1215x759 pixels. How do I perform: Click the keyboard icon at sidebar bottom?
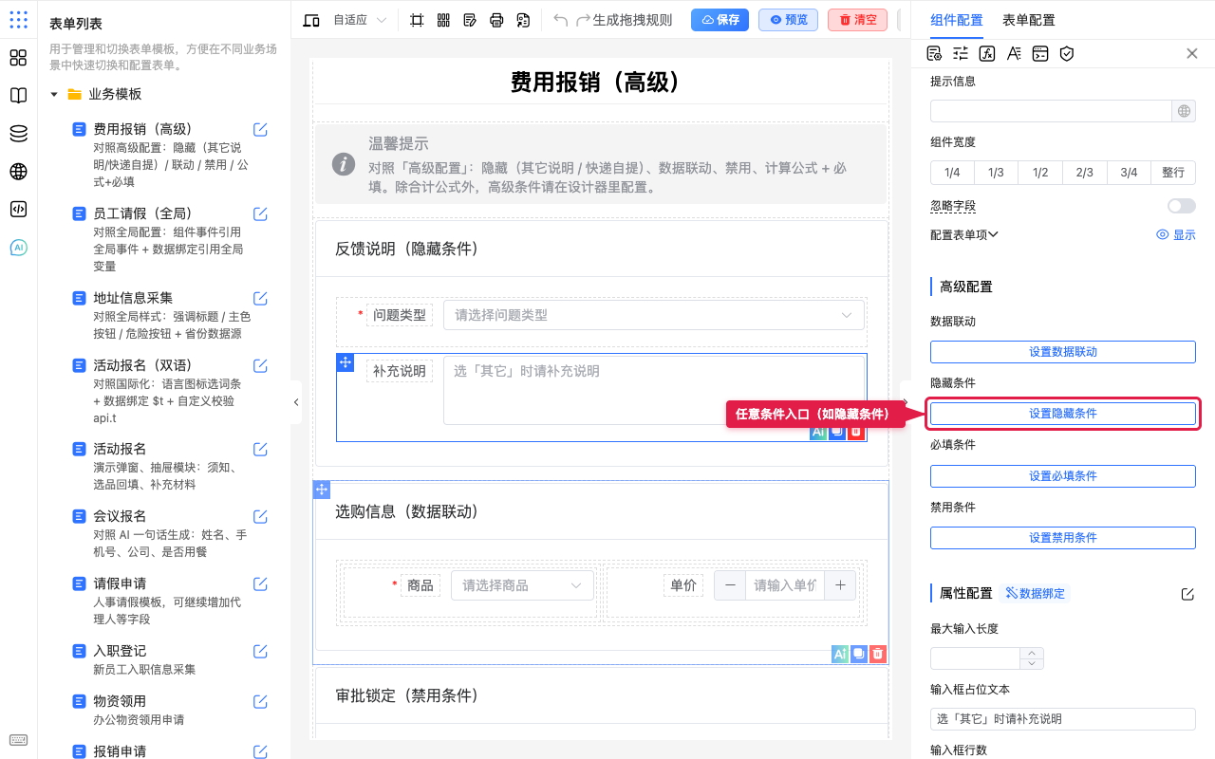(x=18, y=740)
